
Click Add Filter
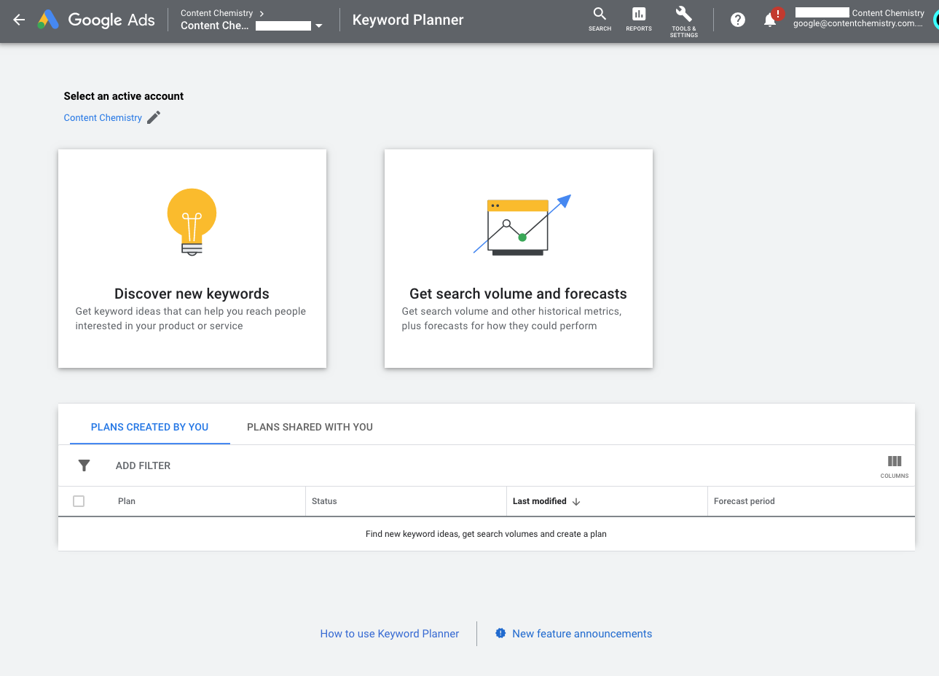point(143,465)
